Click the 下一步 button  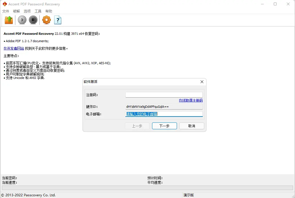[x=165, y=126]
